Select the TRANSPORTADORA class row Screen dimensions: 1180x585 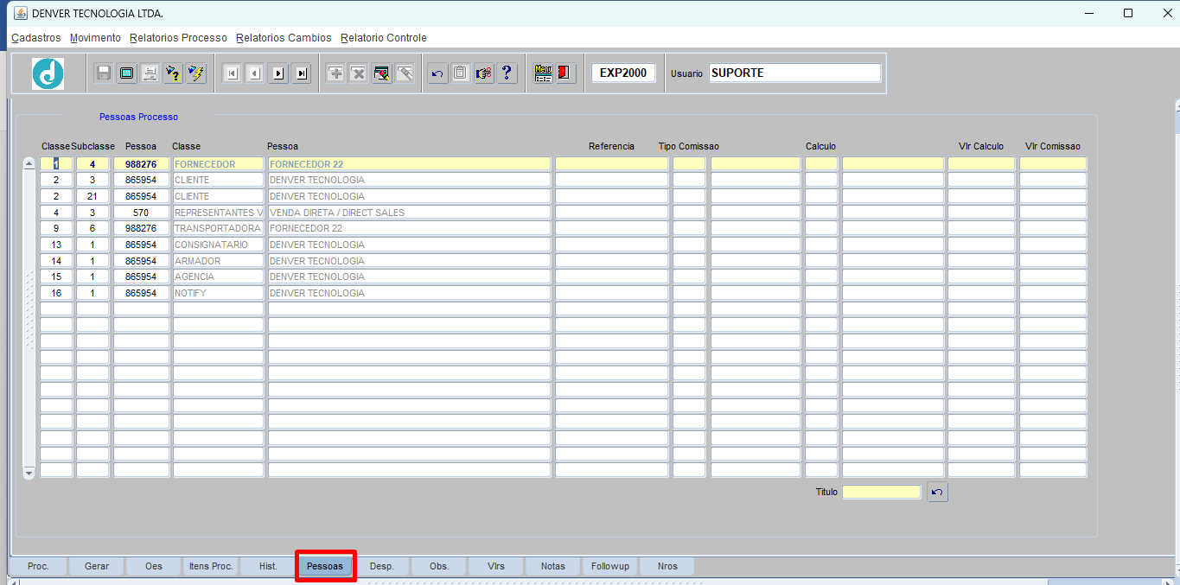pyautogui.click(x=218, y=229)
